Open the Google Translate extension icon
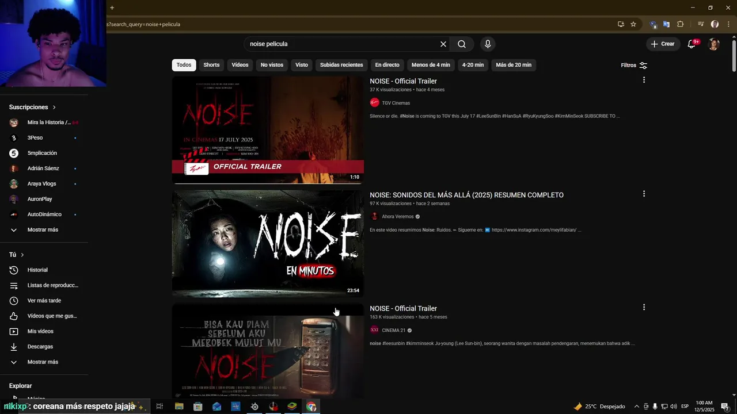This screenshot has height=414, width=737. [x=666, y=24]
